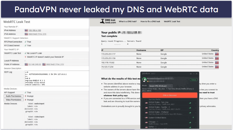
Task: Click the IPv6 link in Public IP Address row
Action: (x=55, y=64)
